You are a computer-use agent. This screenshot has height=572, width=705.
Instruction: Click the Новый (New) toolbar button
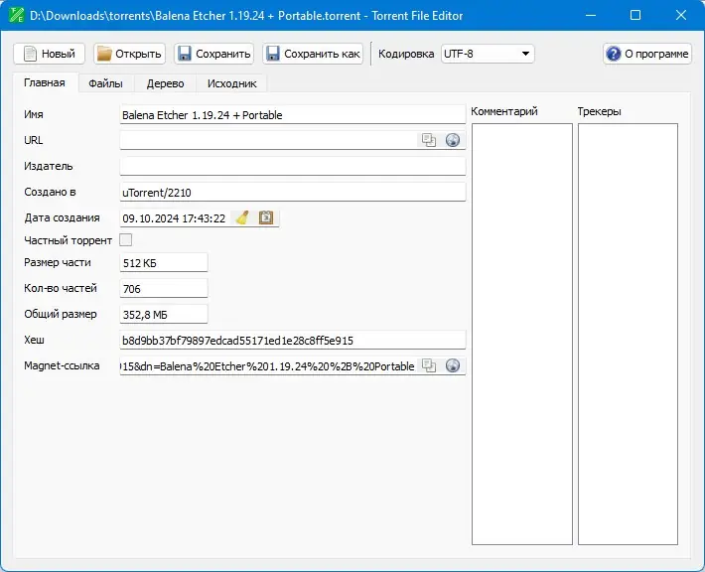pos(49,54)
